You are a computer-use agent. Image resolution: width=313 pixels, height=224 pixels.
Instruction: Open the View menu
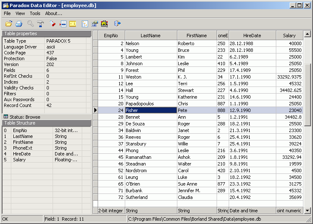(x=20, y=13)
